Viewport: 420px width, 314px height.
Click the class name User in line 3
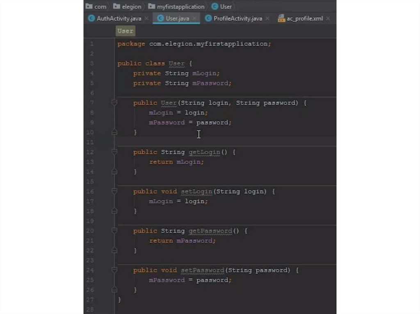coord(176,63)
